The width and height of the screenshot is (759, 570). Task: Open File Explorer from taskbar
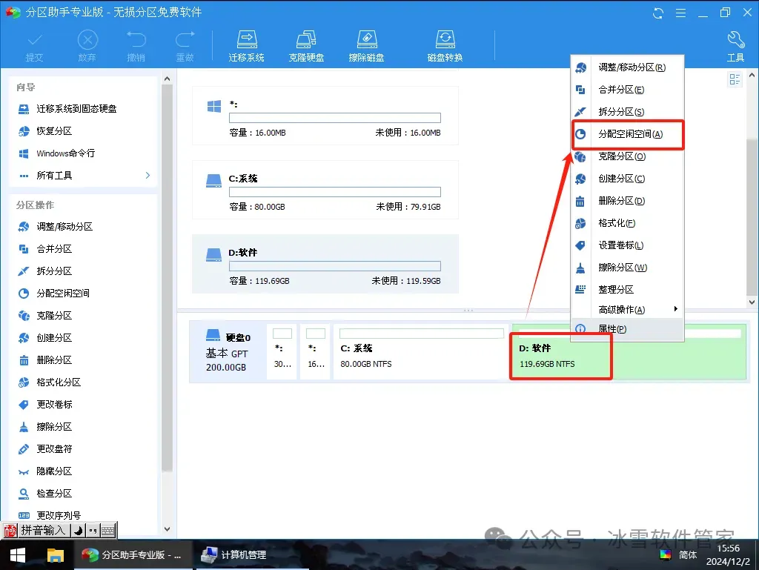(x=55, y=555)
